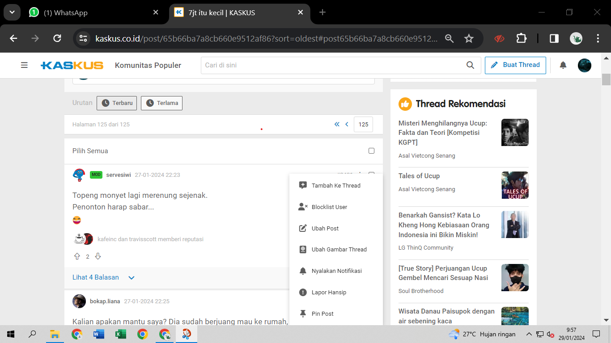The width and height of the screenshot is (611, 343).
Task: Click the search magnifier icon in Kaskus search bar
Action: click(470, 65)
